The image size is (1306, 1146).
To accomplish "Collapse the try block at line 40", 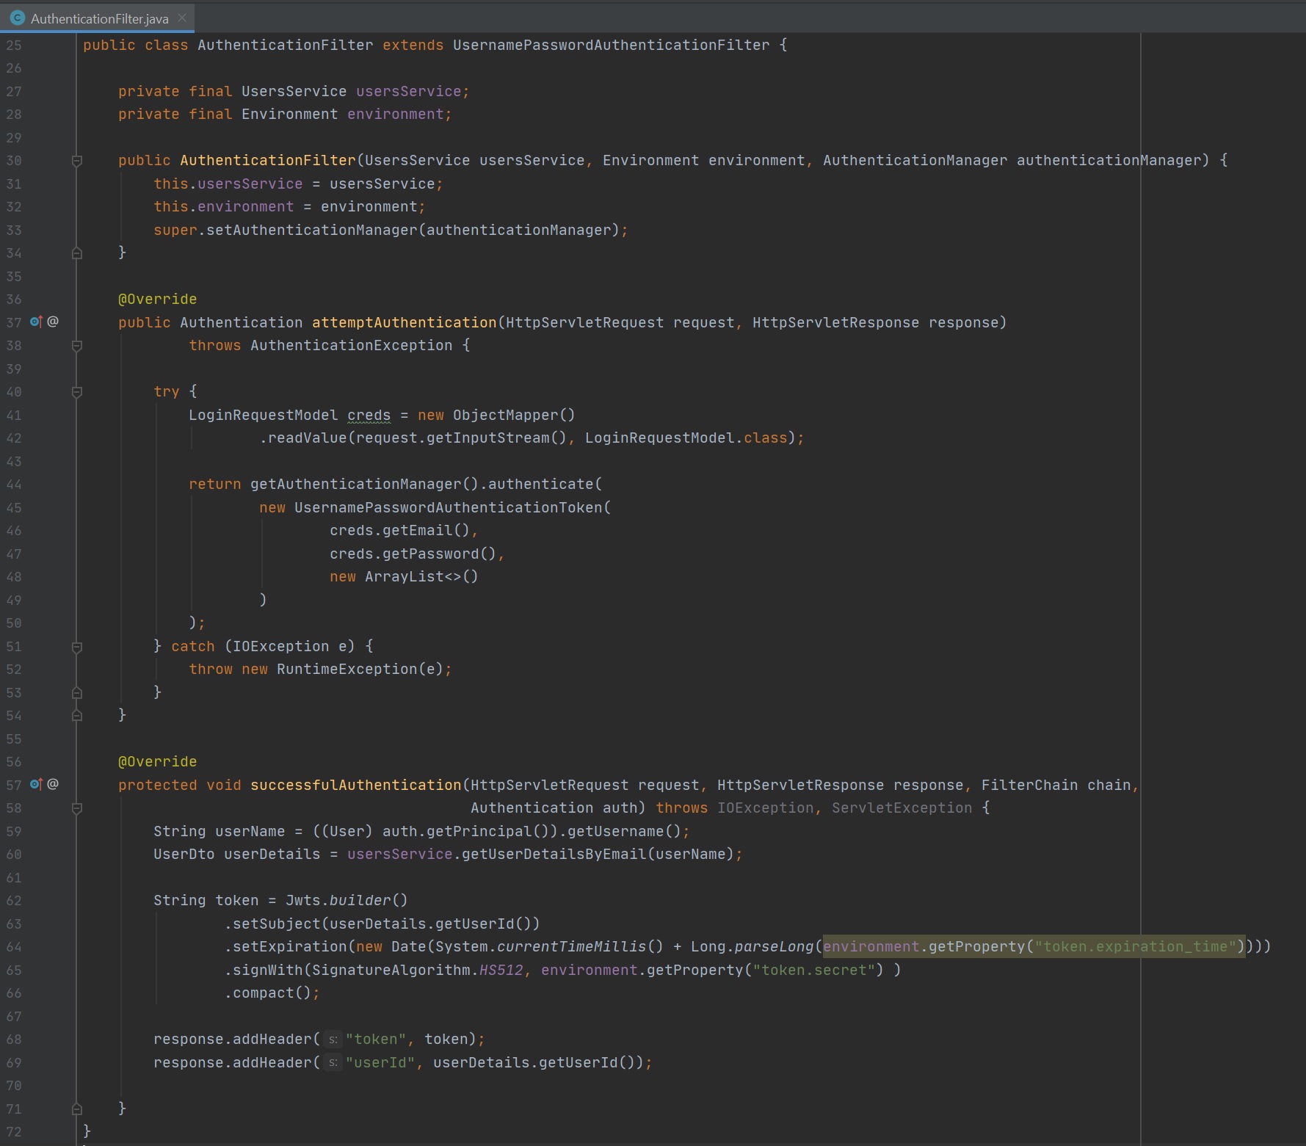I will click(x=77, y=392).
